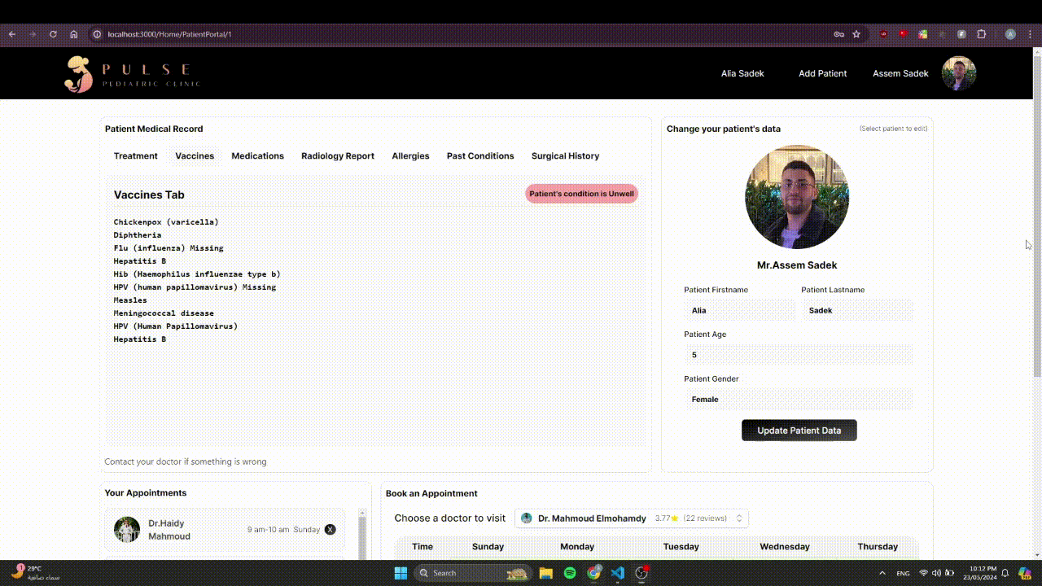Click the Update Patient Data button
This screenshot has height=586, width=1042.
coord(799,430)
